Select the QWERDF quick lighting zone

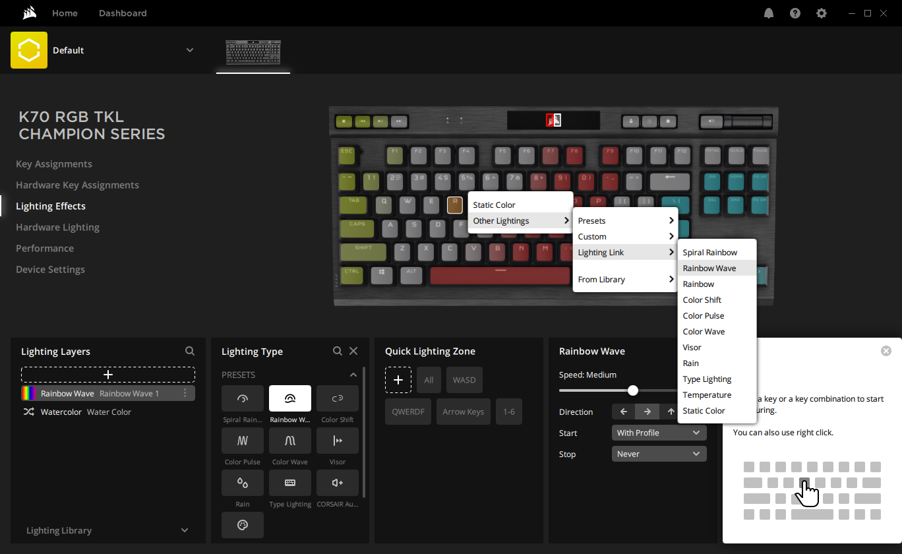pos(408,412)
